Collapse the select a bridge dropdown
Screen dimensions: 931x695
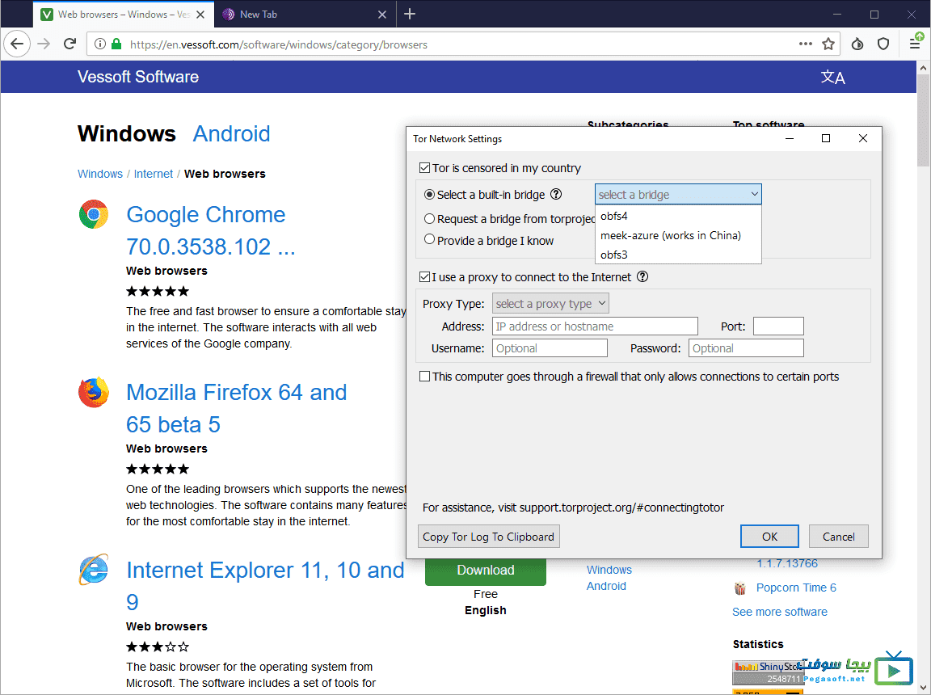click(x=678, y=194)
